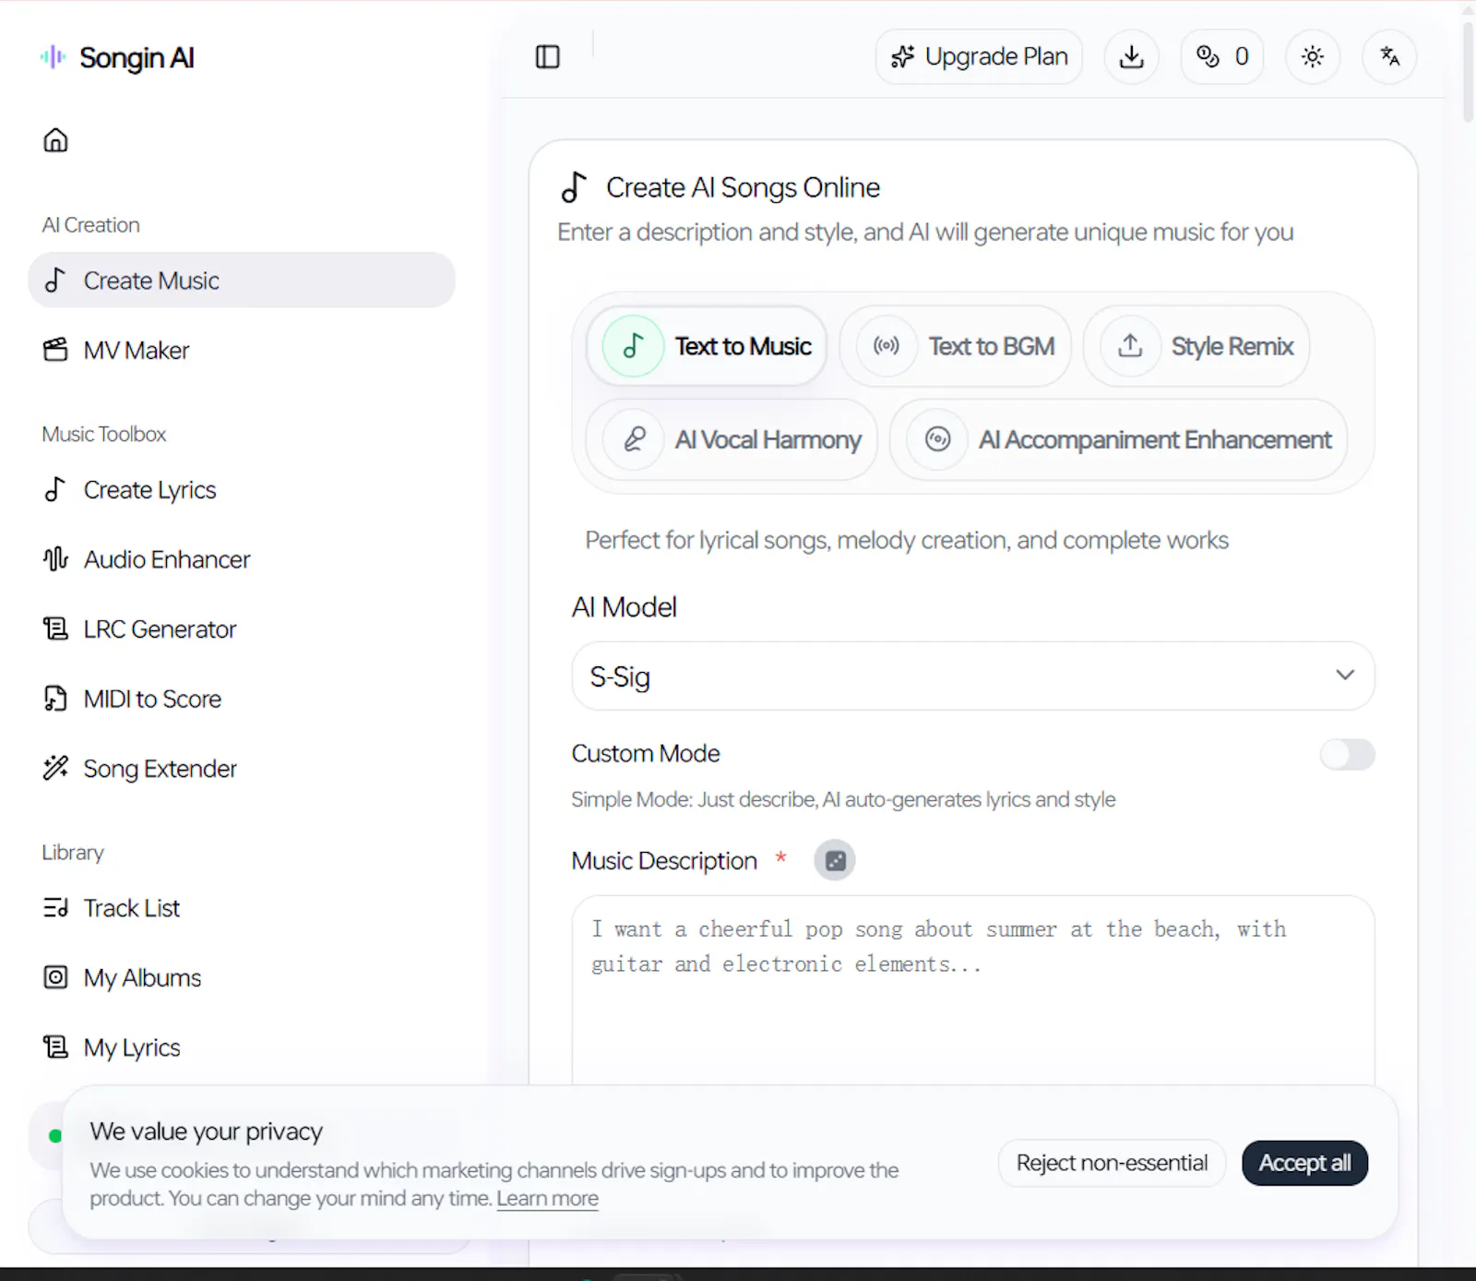Switch theme with the sun icon
This screenshot has height=1281, width=1476.
[x=1313, y=57]
